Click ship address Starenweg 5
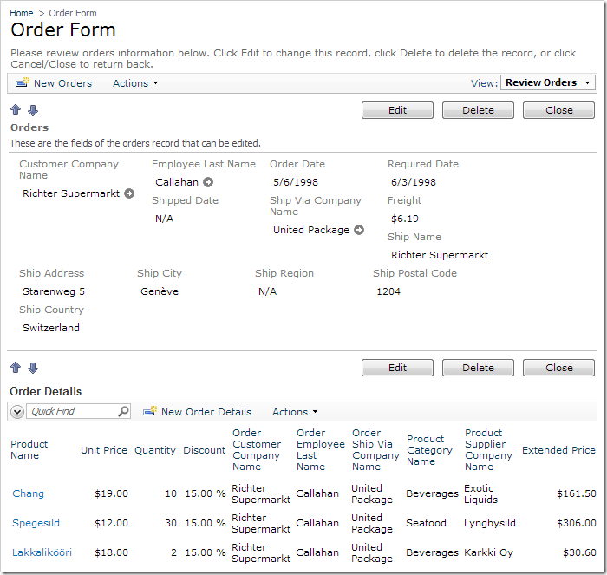Viewport: 607px width, 575px height. (x=54, y=291)
